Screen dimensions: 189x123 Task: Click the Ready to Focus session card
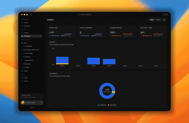[32, 96]
